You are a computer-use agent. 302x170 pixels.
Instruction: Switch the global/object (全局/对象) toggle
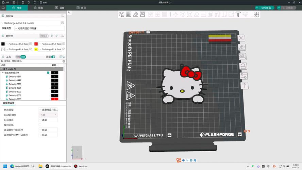click(21, 57)
